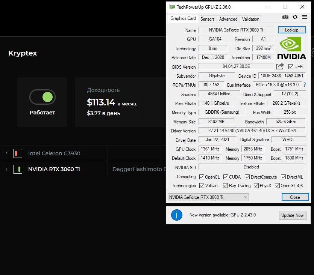Maximize the GPU-Z window
This screenshot has width=314, height=275.
pos(285,7)
